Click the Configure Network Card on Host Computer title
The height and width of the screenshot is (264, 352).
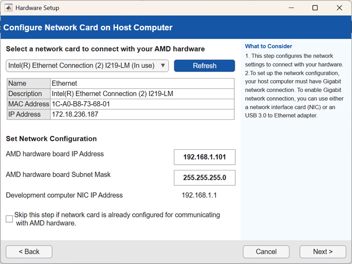[x=88, y=27]
